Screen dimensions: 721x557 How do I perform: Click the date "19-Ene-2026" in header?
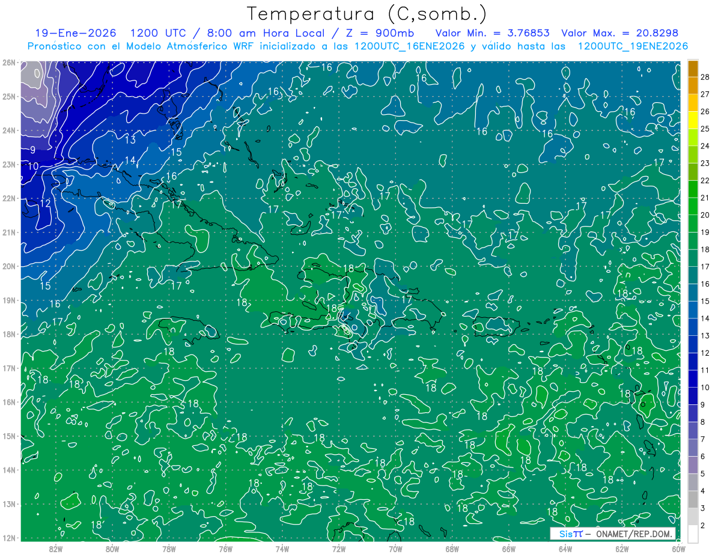75,33
